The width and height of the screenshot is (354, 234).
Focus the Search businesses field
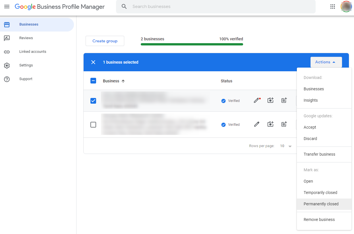[216, 7]
